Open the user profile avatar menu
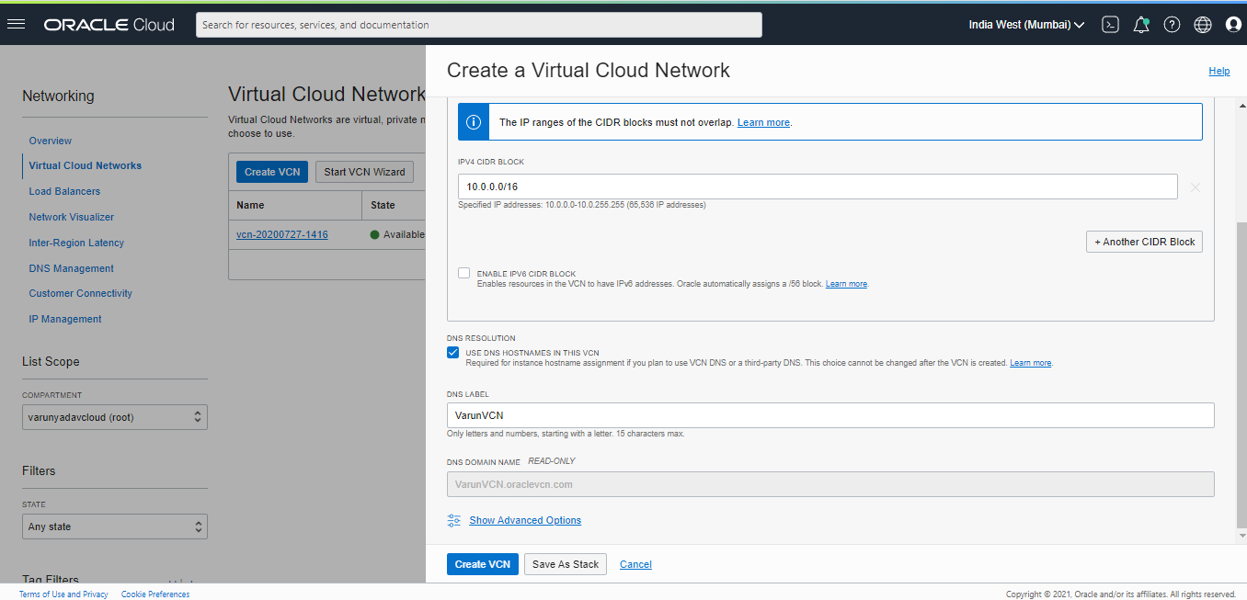 point(1234,25)
